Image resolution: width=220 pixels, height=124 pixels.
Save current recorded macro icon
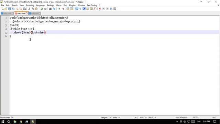click(x=115, y=9)
